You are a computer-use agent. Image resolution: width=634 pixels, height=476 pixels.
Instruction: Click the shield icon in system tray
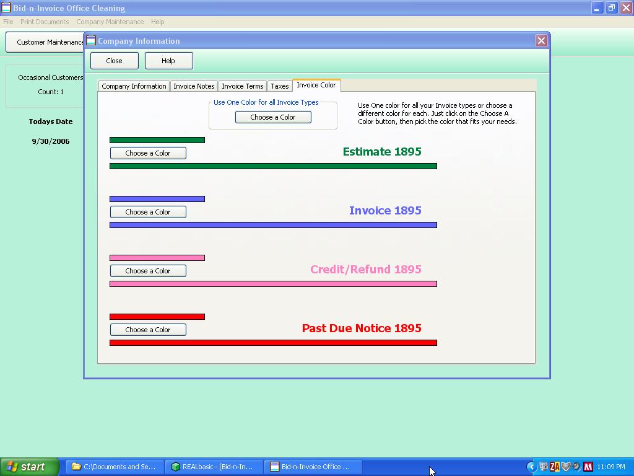pos(565,467)
